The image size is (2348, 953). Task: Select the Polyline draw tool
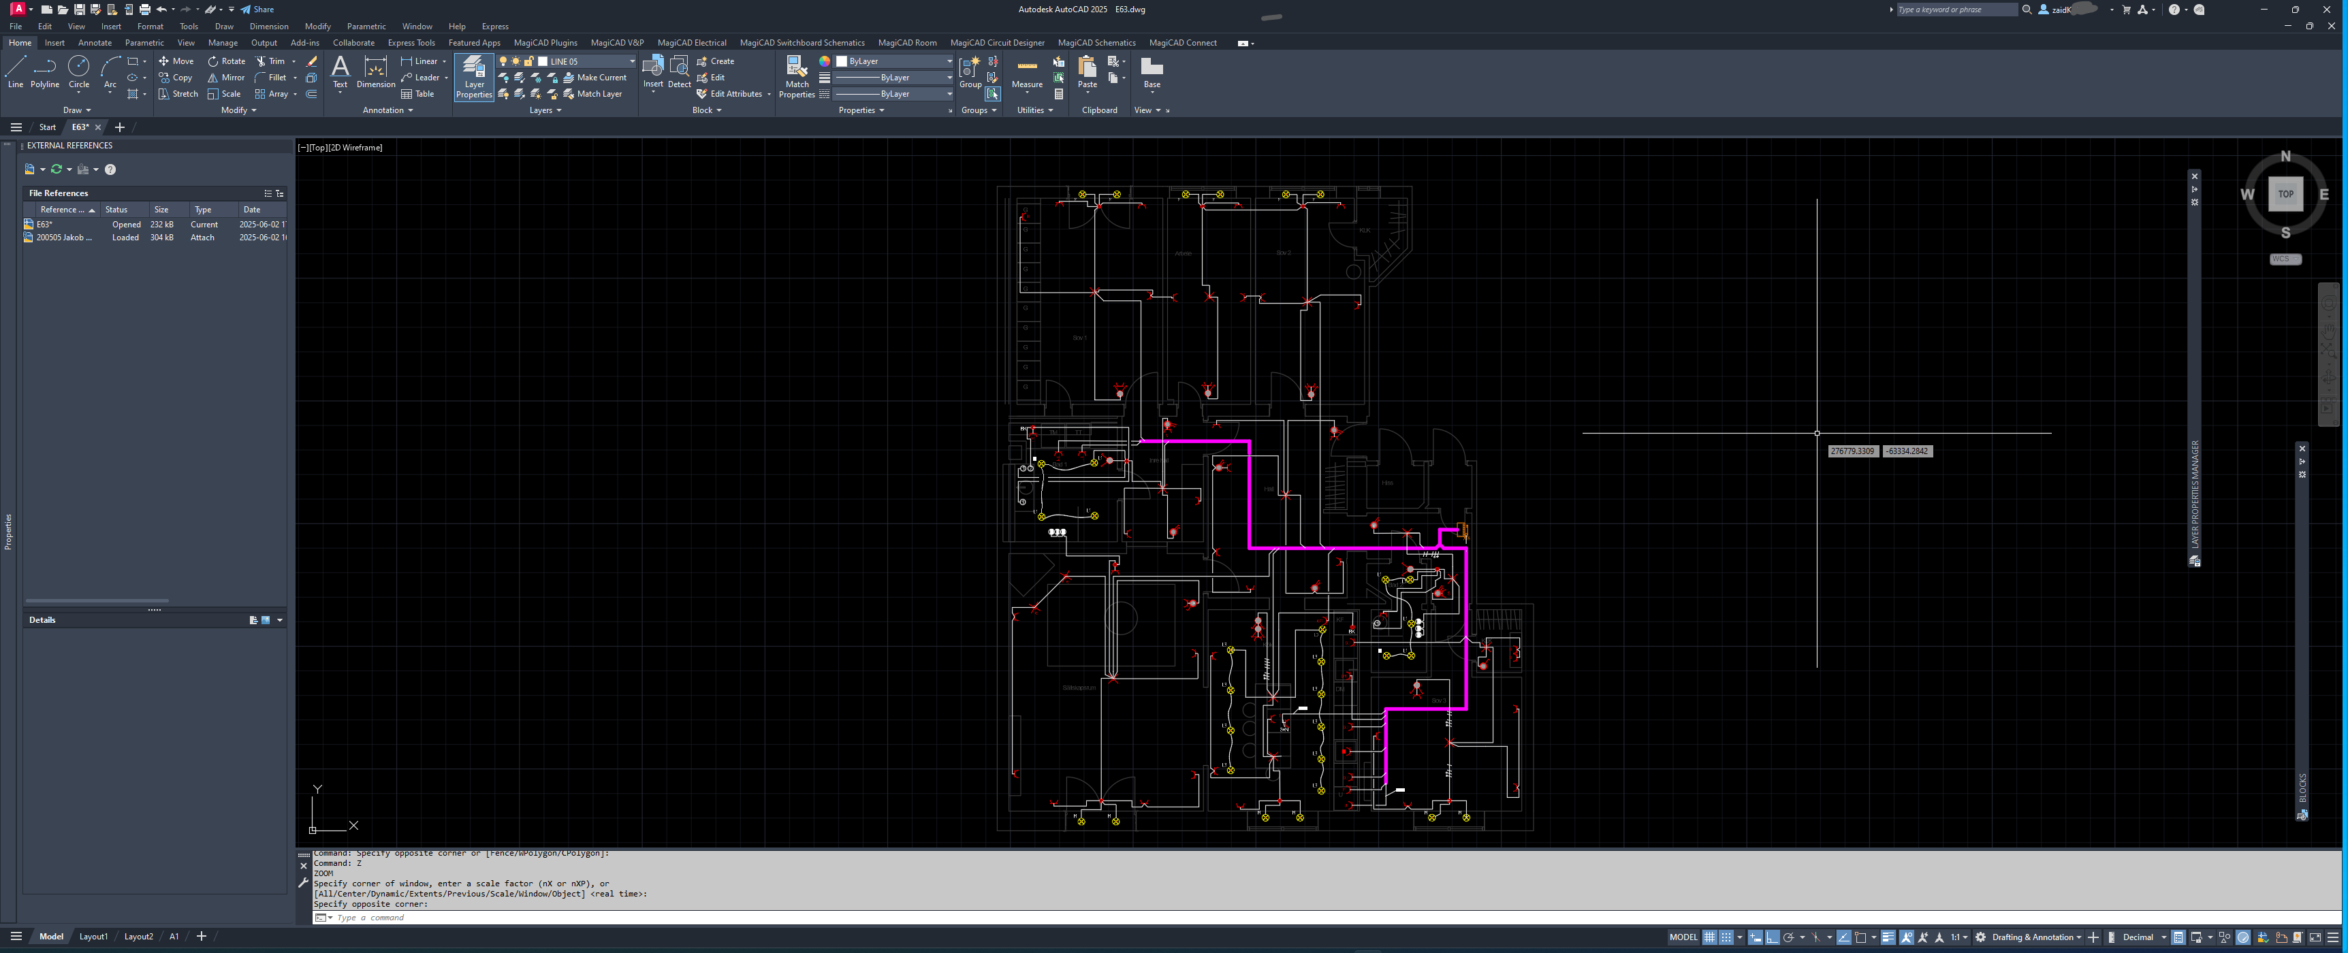pyautogui.click(x=45, y=71)
